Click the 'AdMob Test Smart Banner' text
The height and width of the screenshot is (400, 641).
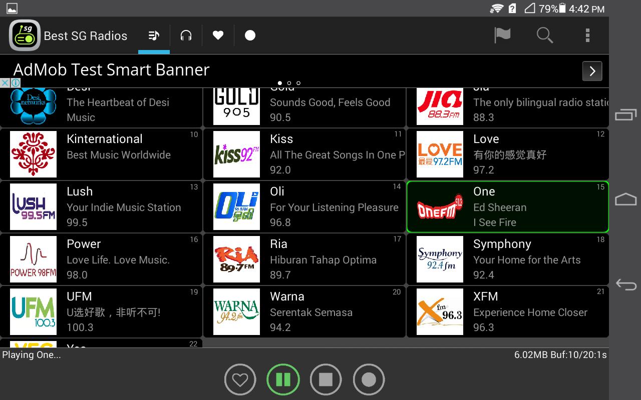(x=111, y=69)
